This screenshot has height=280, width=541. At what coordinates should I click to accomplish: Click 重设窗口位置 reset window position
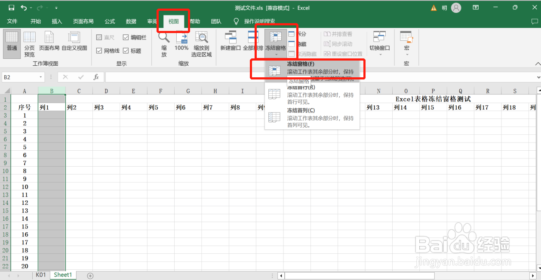coord(343,54)
